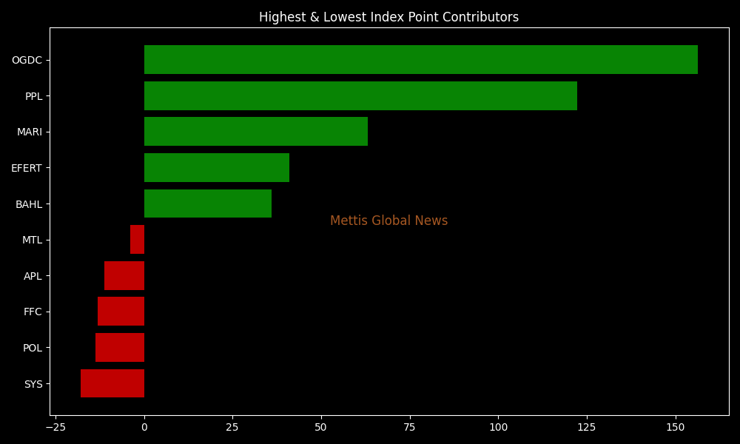Click the OGDC green bar
This screenshot has height=444, width=740.
[421, 59]
